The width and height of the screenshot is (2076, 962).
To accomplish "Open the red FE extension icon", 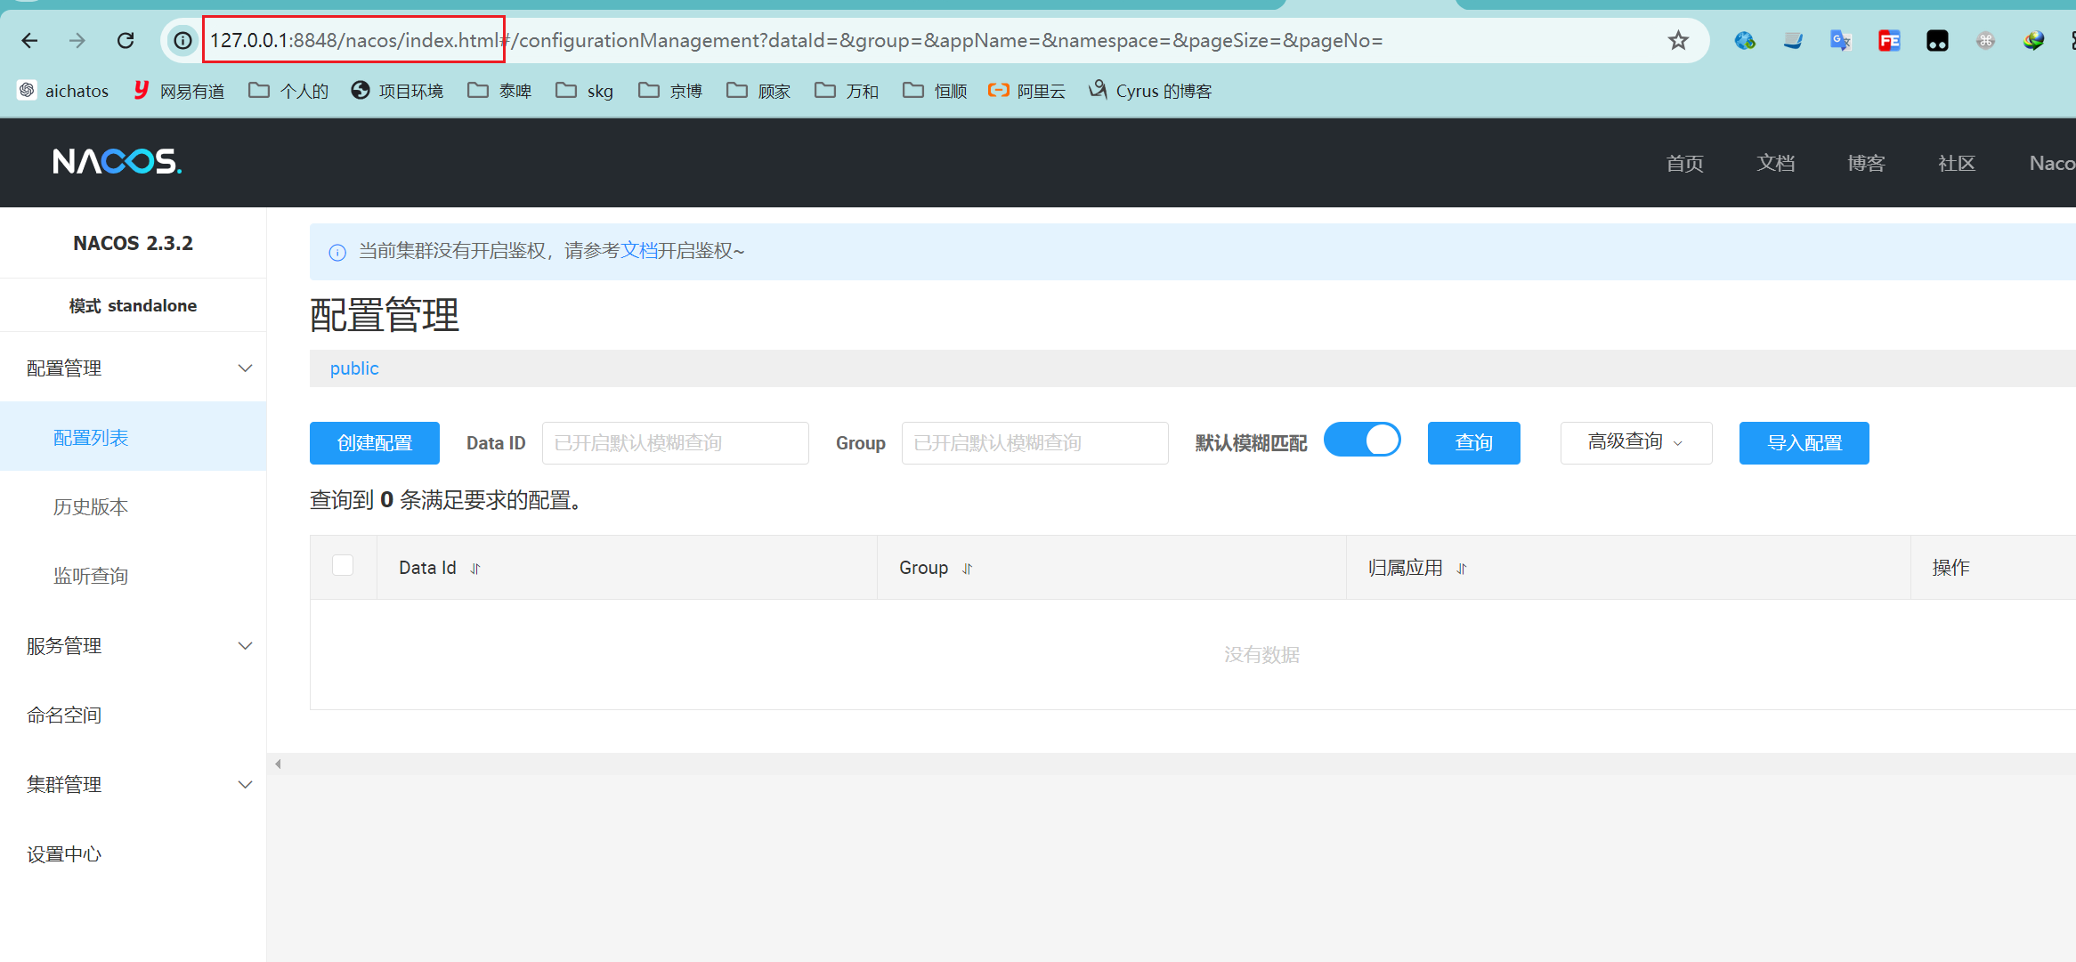I will [x=1889, y=40].
